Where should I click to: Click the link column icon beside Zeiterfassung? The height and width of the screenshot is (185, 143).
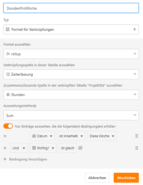(8, 74)
